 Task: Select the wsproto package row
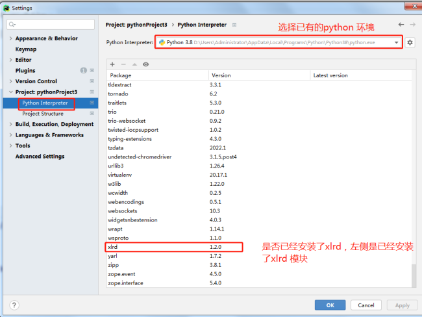tap(259, 238)
